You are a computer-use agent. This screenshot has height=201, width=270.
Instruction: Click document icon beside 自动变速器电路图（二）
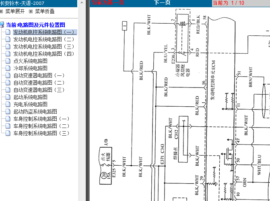coord(8,82)
